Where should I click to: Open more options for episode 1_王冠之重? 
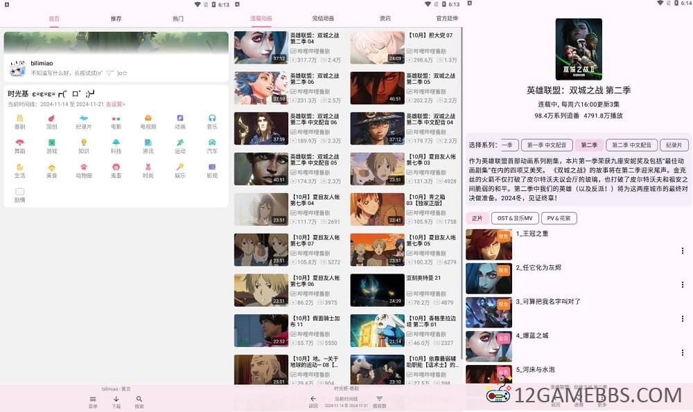683,251
